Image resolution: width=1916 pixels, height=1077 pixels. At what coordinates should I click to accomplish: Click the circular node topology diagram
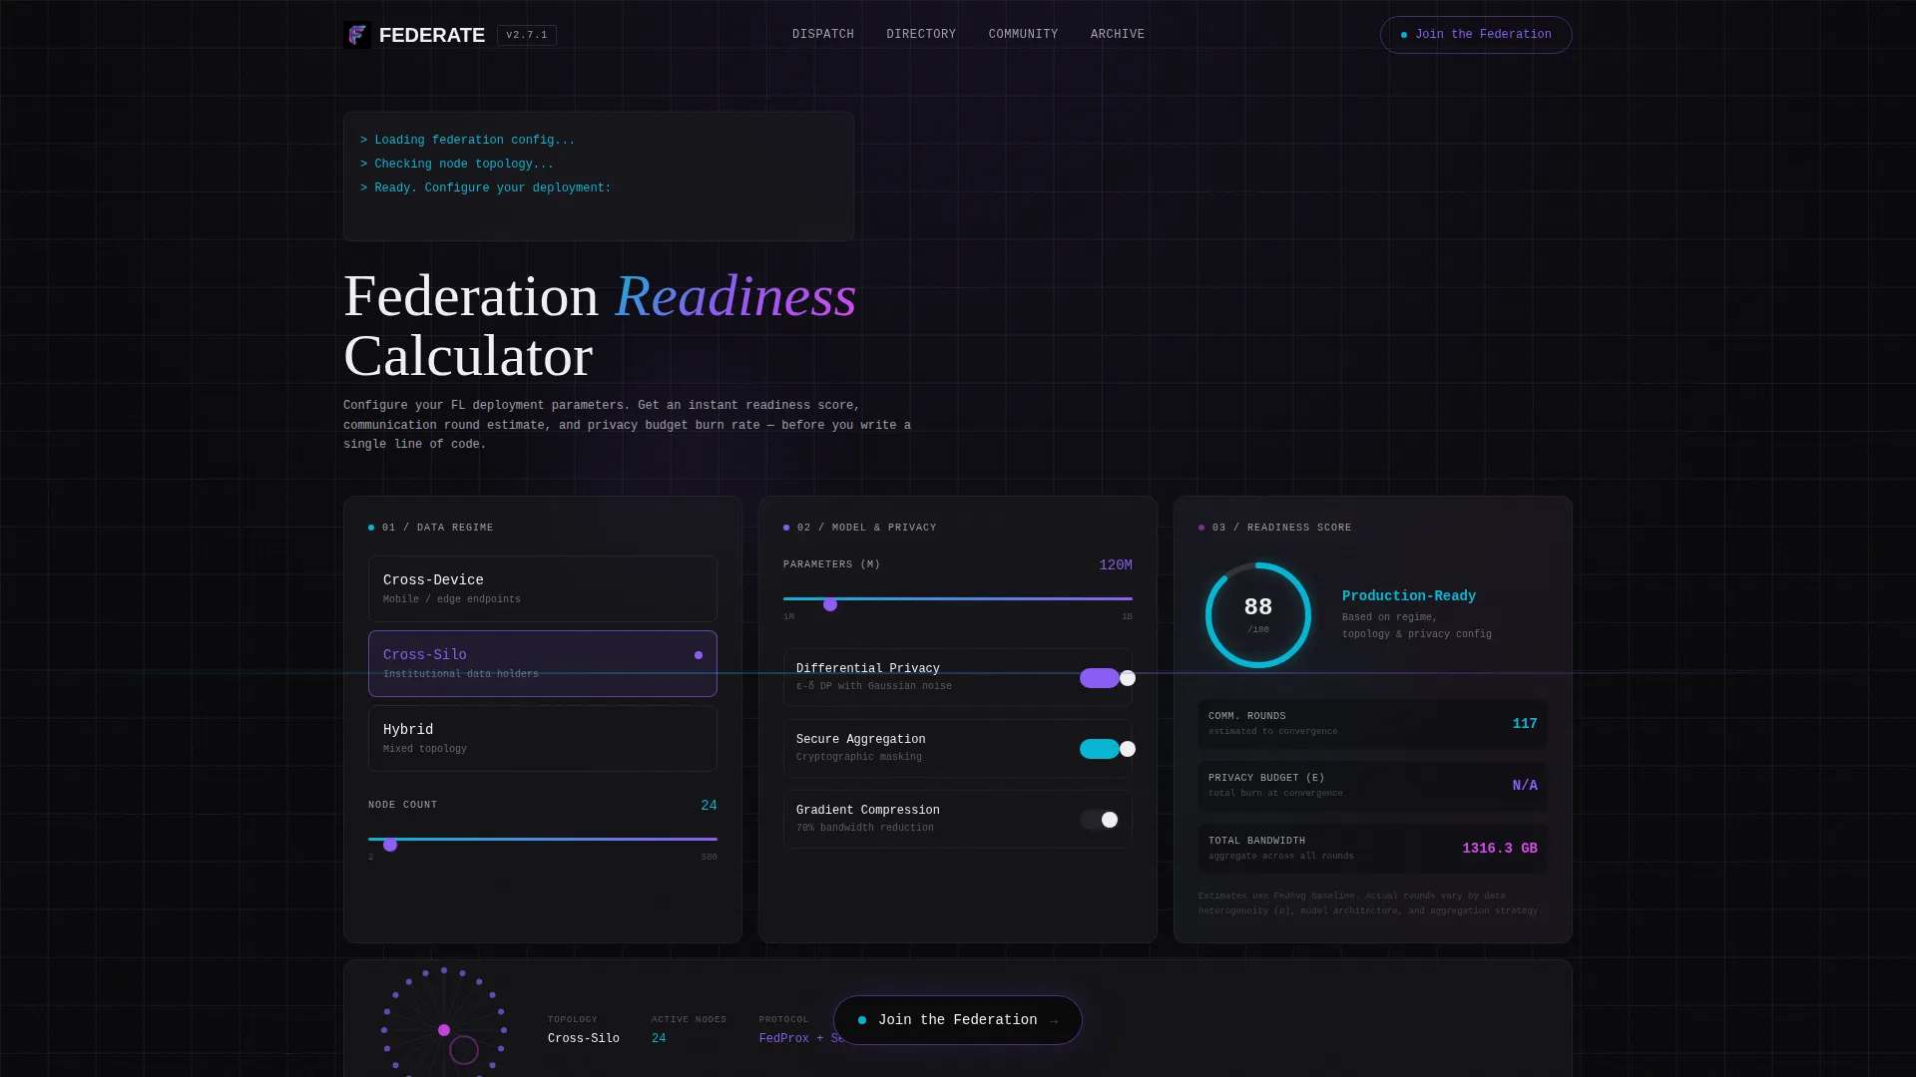pyautogui.click(x=444, y=1022)
